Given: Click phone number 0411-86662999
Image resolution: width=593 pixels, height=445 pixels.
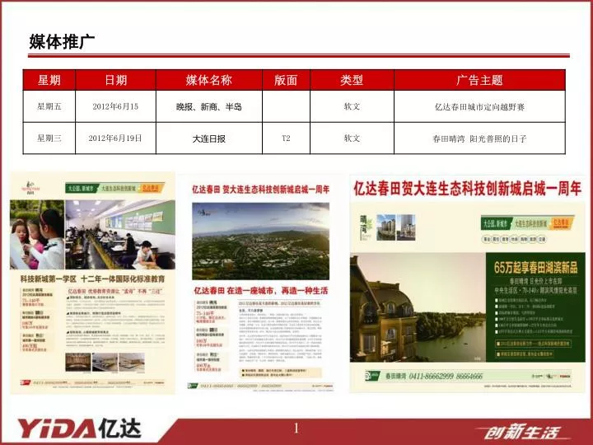Looking at the screenshot, I should tap(431, 376).
